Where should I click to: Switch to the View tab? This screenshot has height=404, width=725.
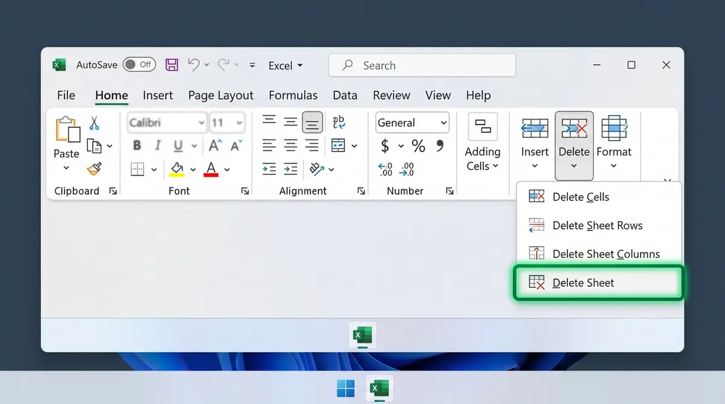click(438, 95)
